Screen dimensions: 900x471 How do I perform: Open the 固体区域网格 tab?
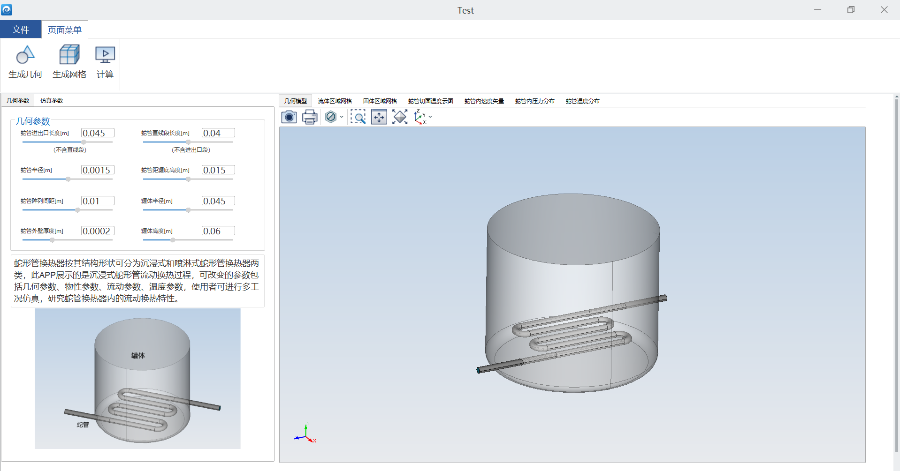(x=380, y=101)
